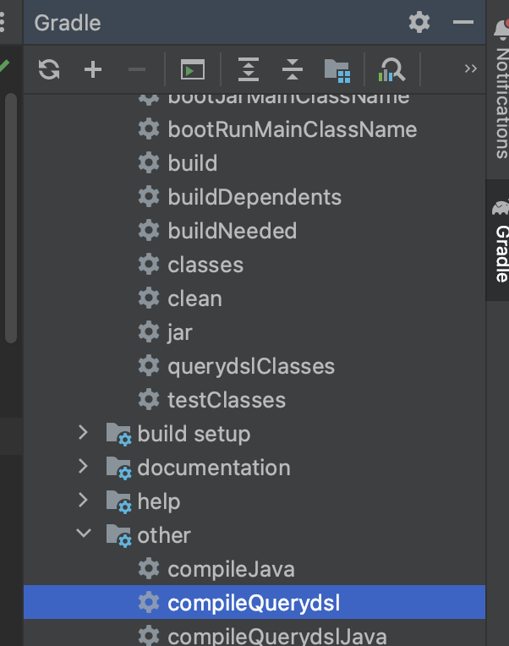Select the compileQuerydsl task

click(254, 603)
